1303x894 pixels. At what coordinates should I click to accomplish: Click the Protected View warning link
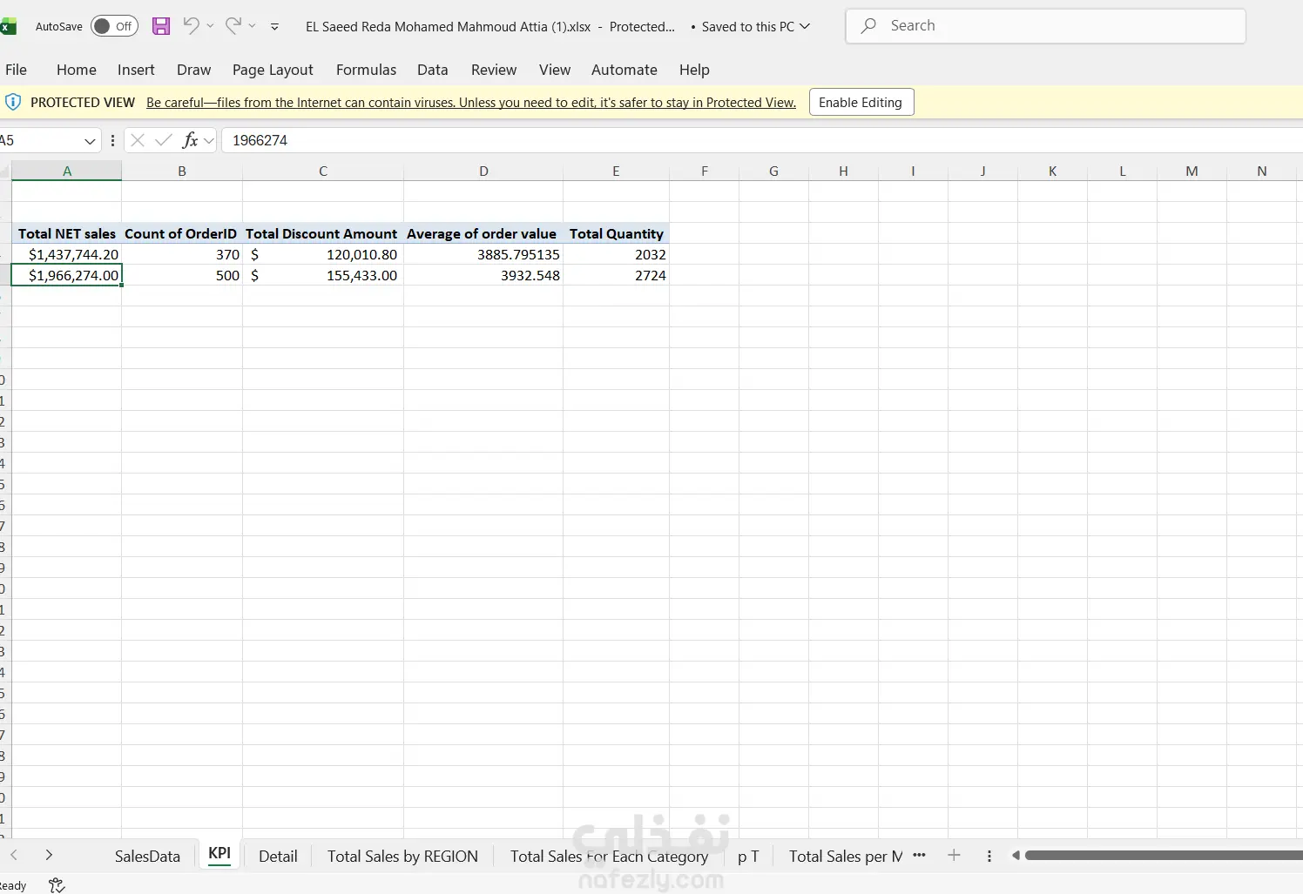point(471,103)
